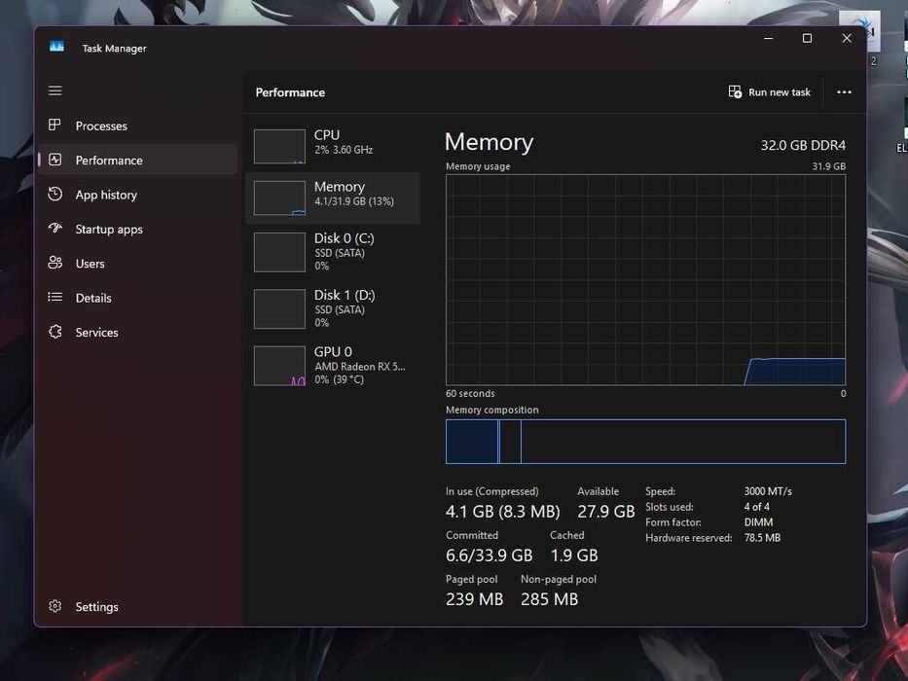Click the Run new task icon
The image size is (908, 681).
pos(735,92)
